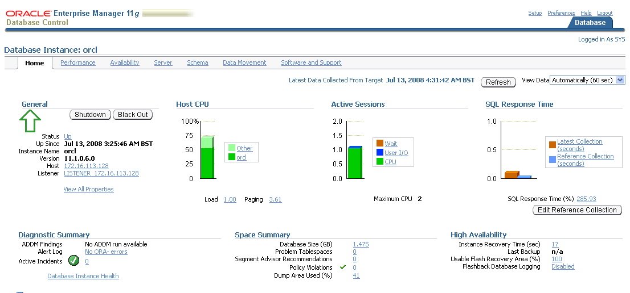This screenshot has width=630, height=293.
Task: Click SQL Response Time value 285.93
Action: 586,199
